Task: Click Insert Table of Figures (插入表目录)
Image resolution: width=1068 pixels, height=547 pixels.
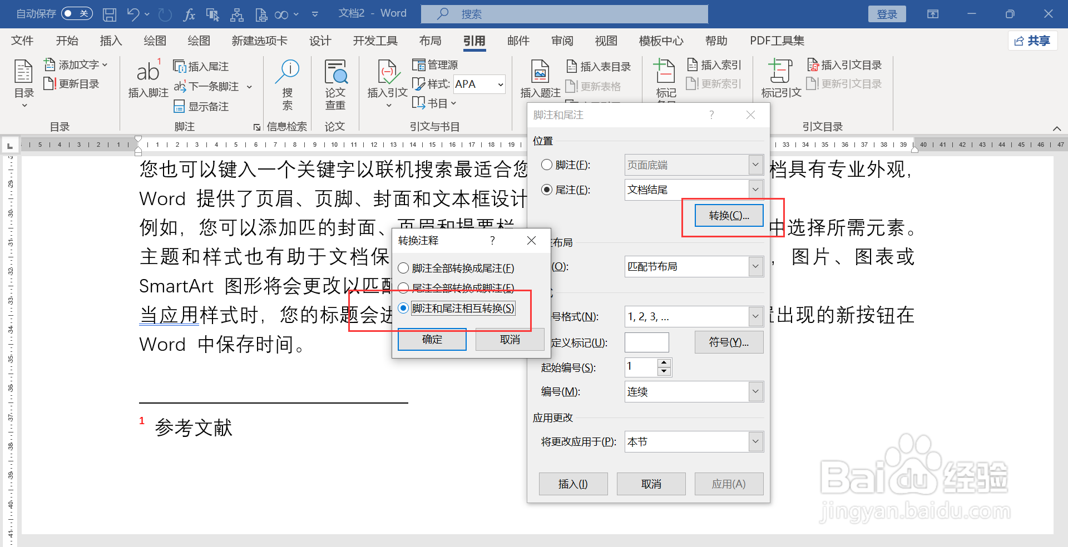Action: [599, 66]
